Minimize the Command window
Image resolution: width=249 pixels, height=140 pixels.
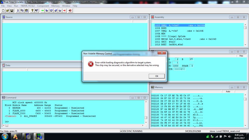pyautogui.click(x=132, y=97)
